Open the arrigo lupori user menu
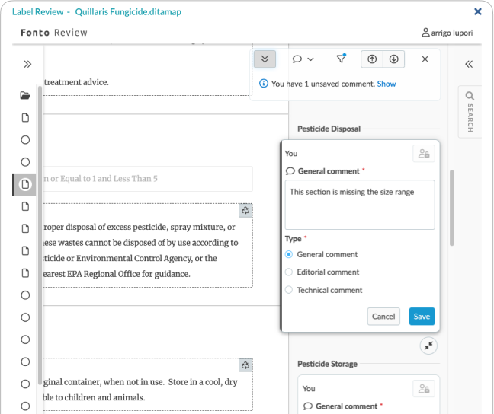The height and width of the screenshot is (414, 494). pyautogui.click(x=447, y=33)
